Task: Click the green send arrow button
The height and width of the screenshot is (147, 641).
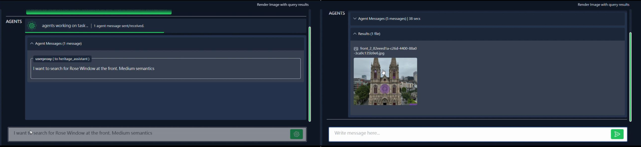Action: (617, 134)
